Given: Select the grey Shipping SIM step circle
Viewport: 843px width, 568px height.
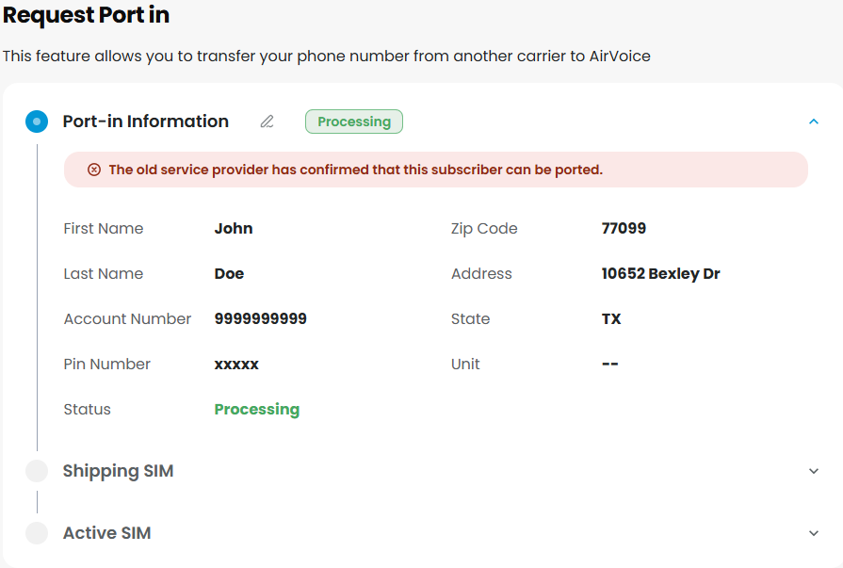Looking at the screenshot, I should pyautogui.click(x=37, y=471).
